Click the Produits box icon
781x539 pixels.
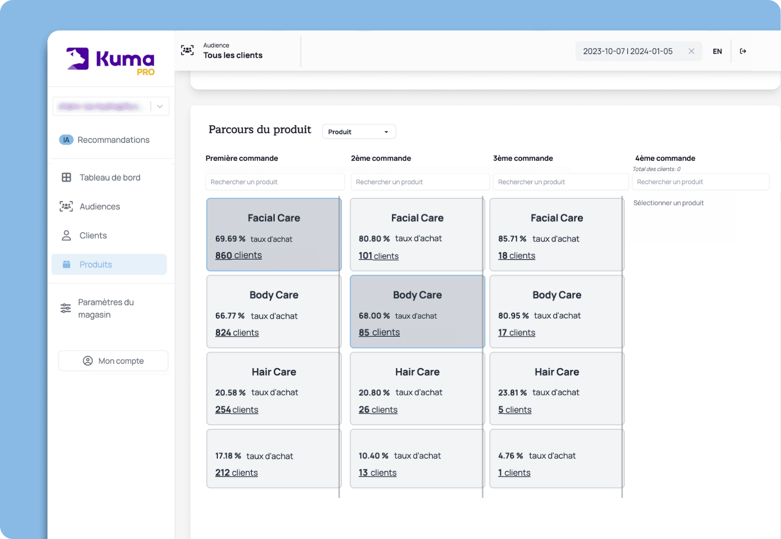pos(66,264)
